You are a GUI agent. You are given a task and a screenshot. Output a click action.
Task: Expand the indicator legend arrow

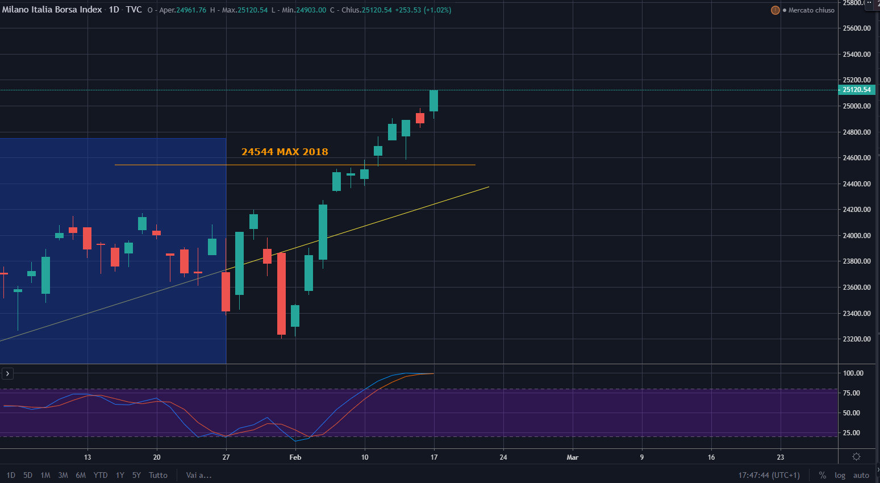click(x=7, y=373)
